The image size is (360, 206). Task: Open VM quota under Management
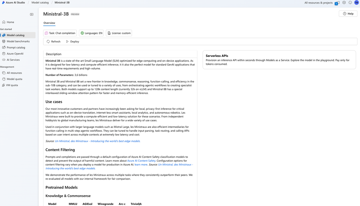12,85
